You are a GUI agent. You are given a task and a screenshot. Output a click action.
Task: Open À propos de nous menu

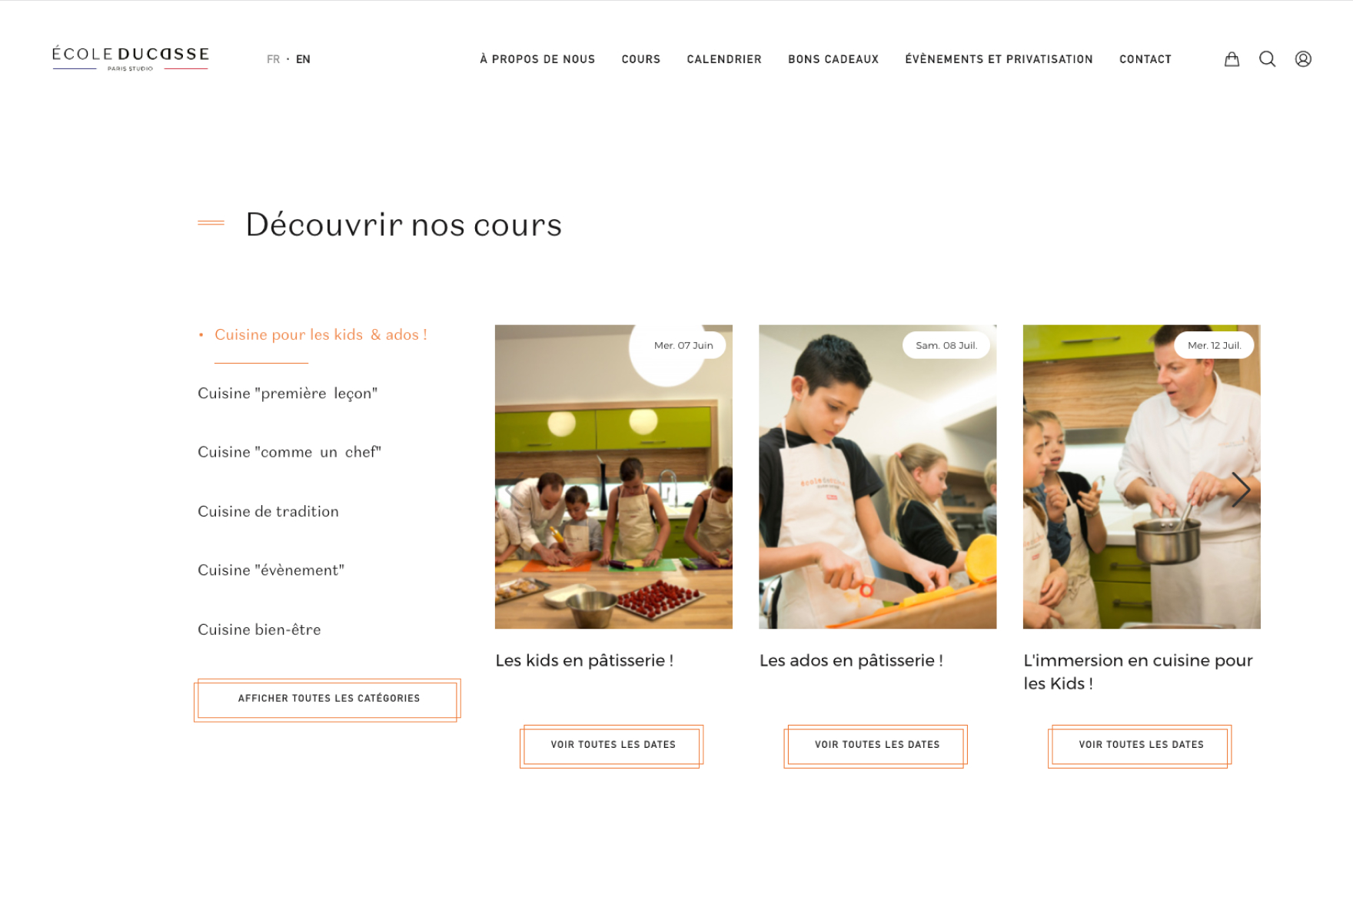coord(537,59)
